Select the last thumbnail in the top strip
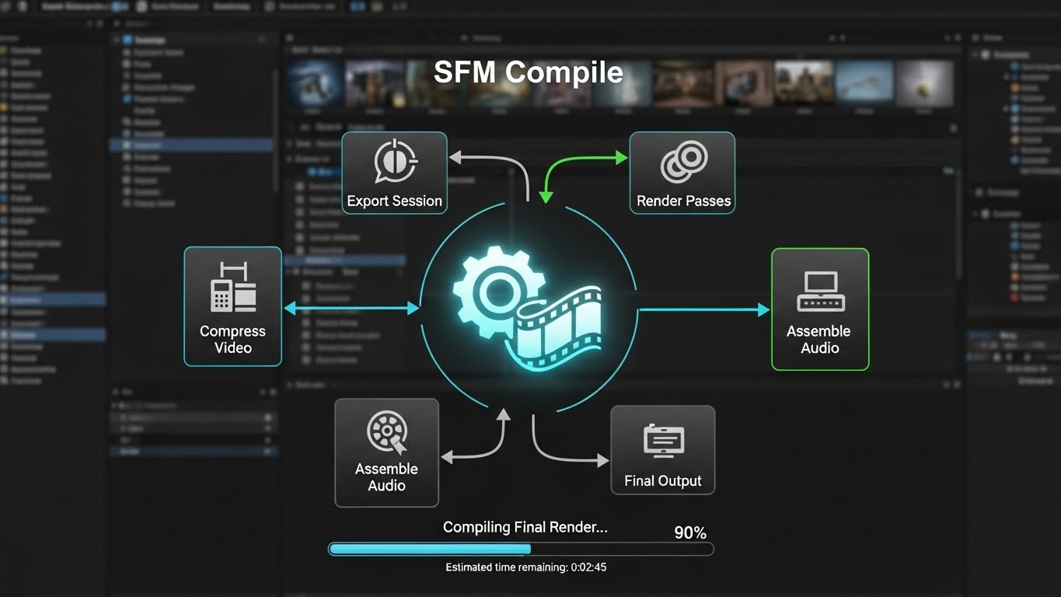This screenshot has width=1061, height=597. pyautogui.click(x=924, y=83)
